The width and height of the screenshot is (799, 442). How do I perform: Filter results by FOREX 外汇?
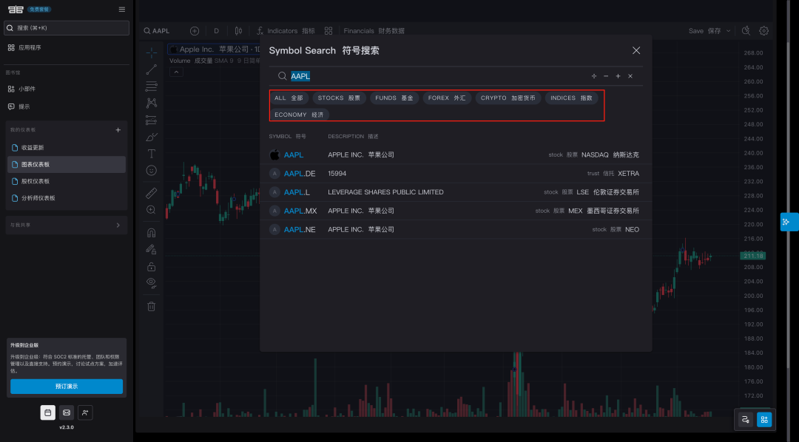click(x=447, y=98)
